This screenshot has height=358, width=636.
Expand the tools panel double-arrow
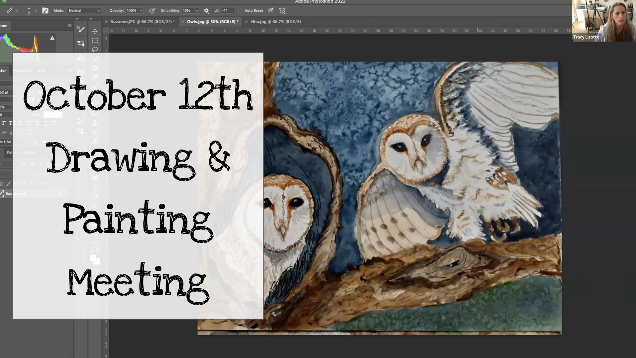point(91,19)
